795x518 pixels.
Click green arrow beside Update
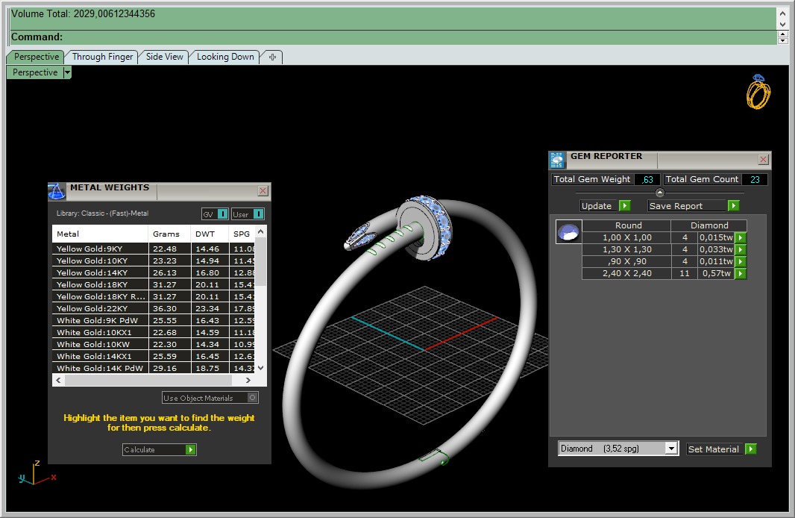[625, 205]
